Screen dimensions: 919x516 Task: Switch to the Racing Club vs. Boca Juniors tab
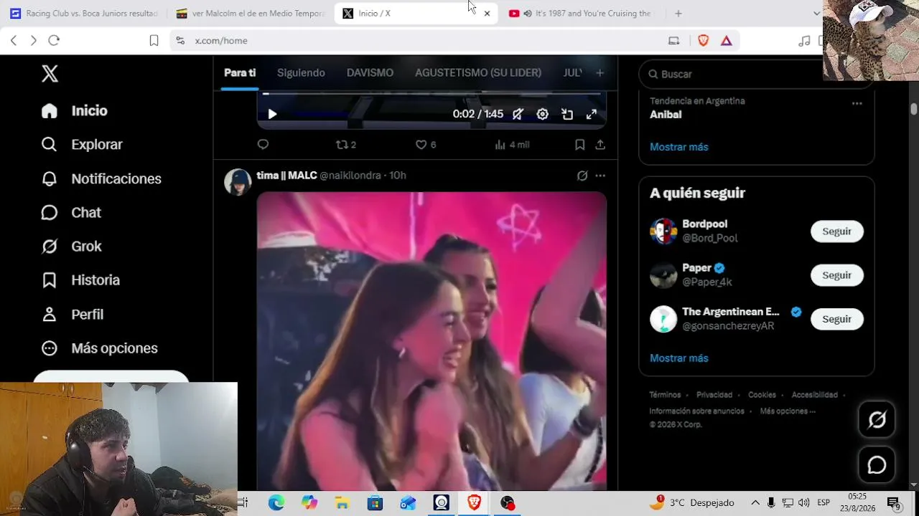[x=83, y=14]
